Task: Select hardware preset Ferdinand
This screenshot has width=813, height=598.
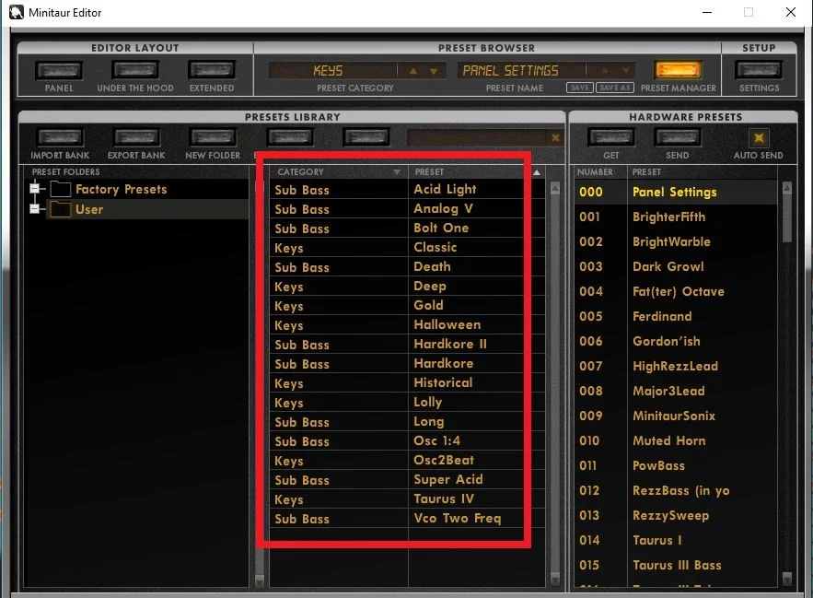Action: pyautogui.click(x=662, y=317)
